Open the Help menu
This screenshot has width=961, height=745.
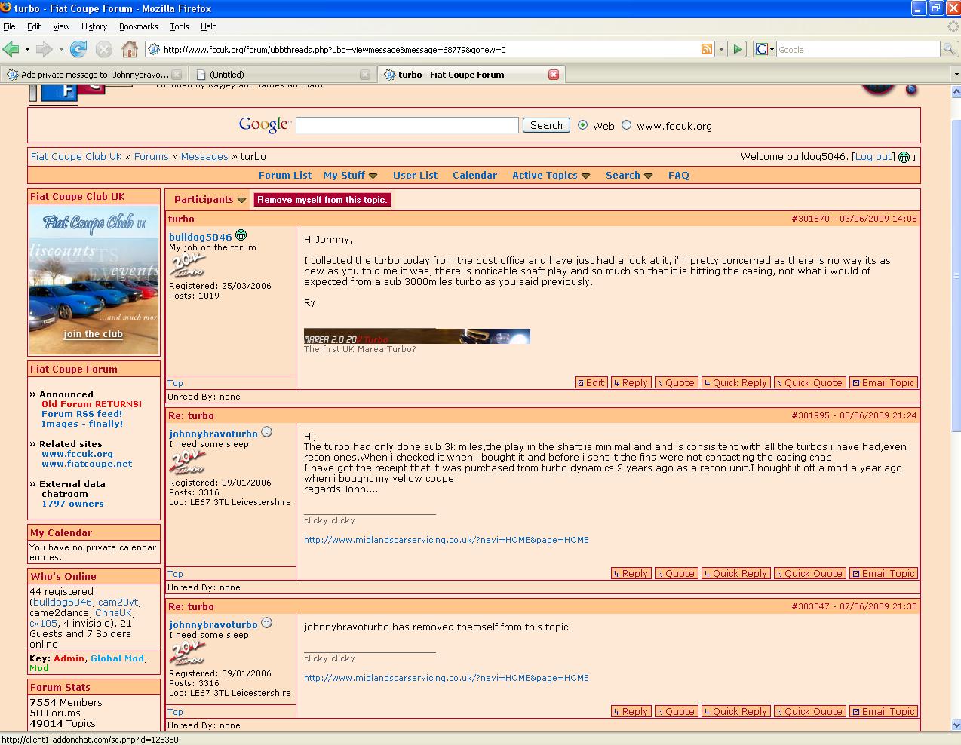(x=209, y=26)
